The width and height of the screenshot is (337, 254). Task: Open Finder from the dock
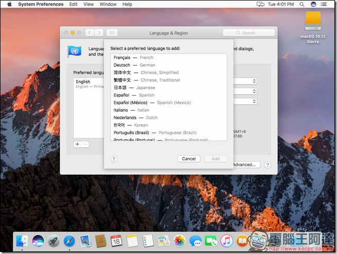click(x=22, y=241)
